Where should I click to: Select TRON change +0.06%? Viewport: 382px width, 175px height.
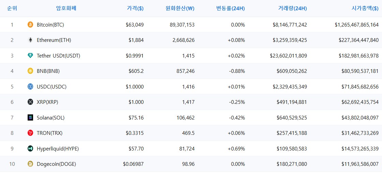tap(236, 133)
